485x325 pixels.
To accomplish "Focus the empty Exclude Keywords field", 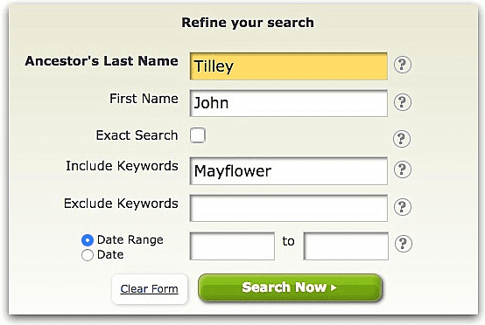I will [289, 208].
